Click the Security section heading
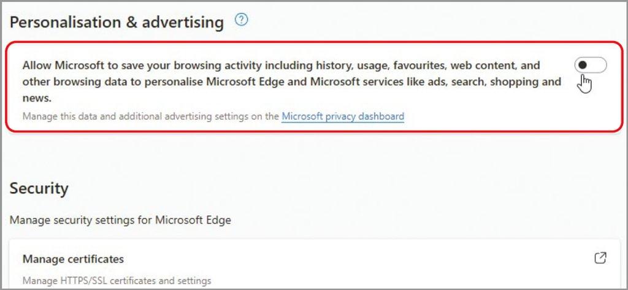This screenshot has width=628, height=290. tap(39, 188)
